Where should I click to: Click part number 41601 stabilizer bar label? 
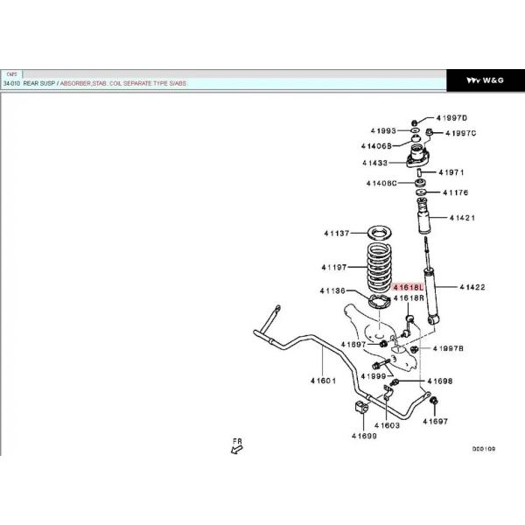[323, 381]
